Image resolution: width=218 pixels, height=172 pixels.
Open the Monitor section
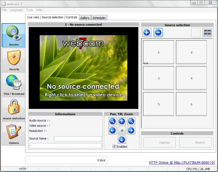14,35
